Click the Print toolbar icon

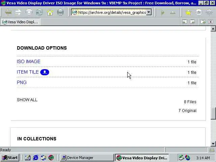click(x=60, y=12)
